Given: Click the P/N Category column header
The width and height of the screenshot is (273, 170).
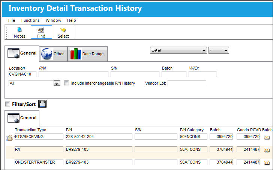Looking at the screenshot, I should click(192, 130).
